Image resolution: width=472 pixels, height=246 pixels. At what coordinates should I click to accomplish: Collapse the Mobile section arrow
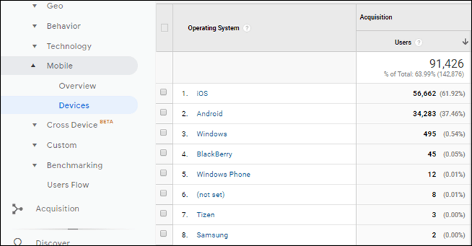pyautogui.click(x=33, y=65)
